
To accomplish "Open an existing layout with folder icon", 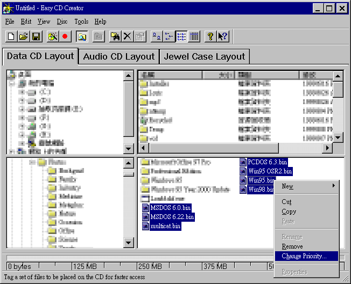I will [x=24, y=36].
